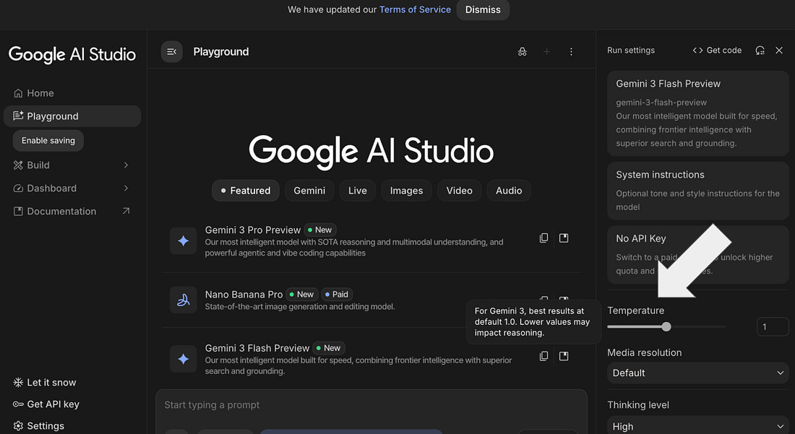The width and height of the screenshot is (795, 434).
Task: Expand the Dashboard submenu chevron
Action: tap(126, 188)
